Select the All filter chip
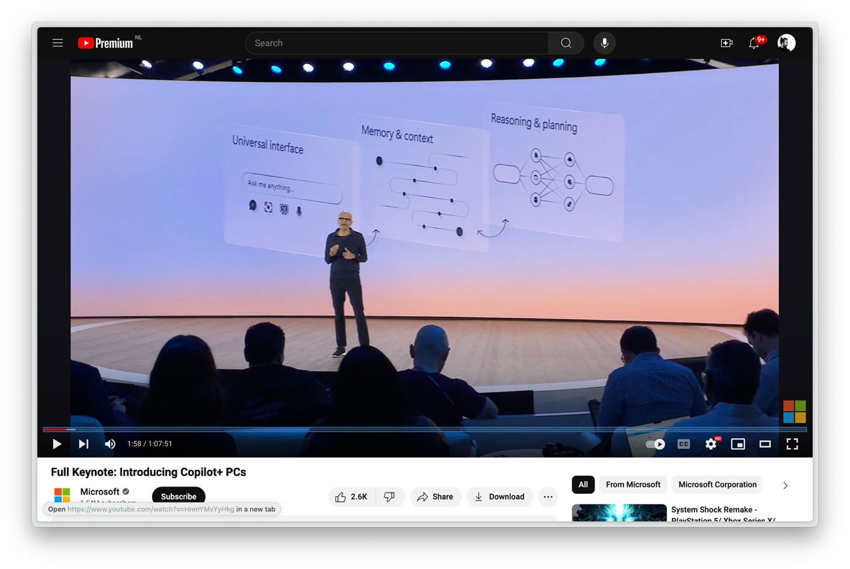 [x=583, y=485]
